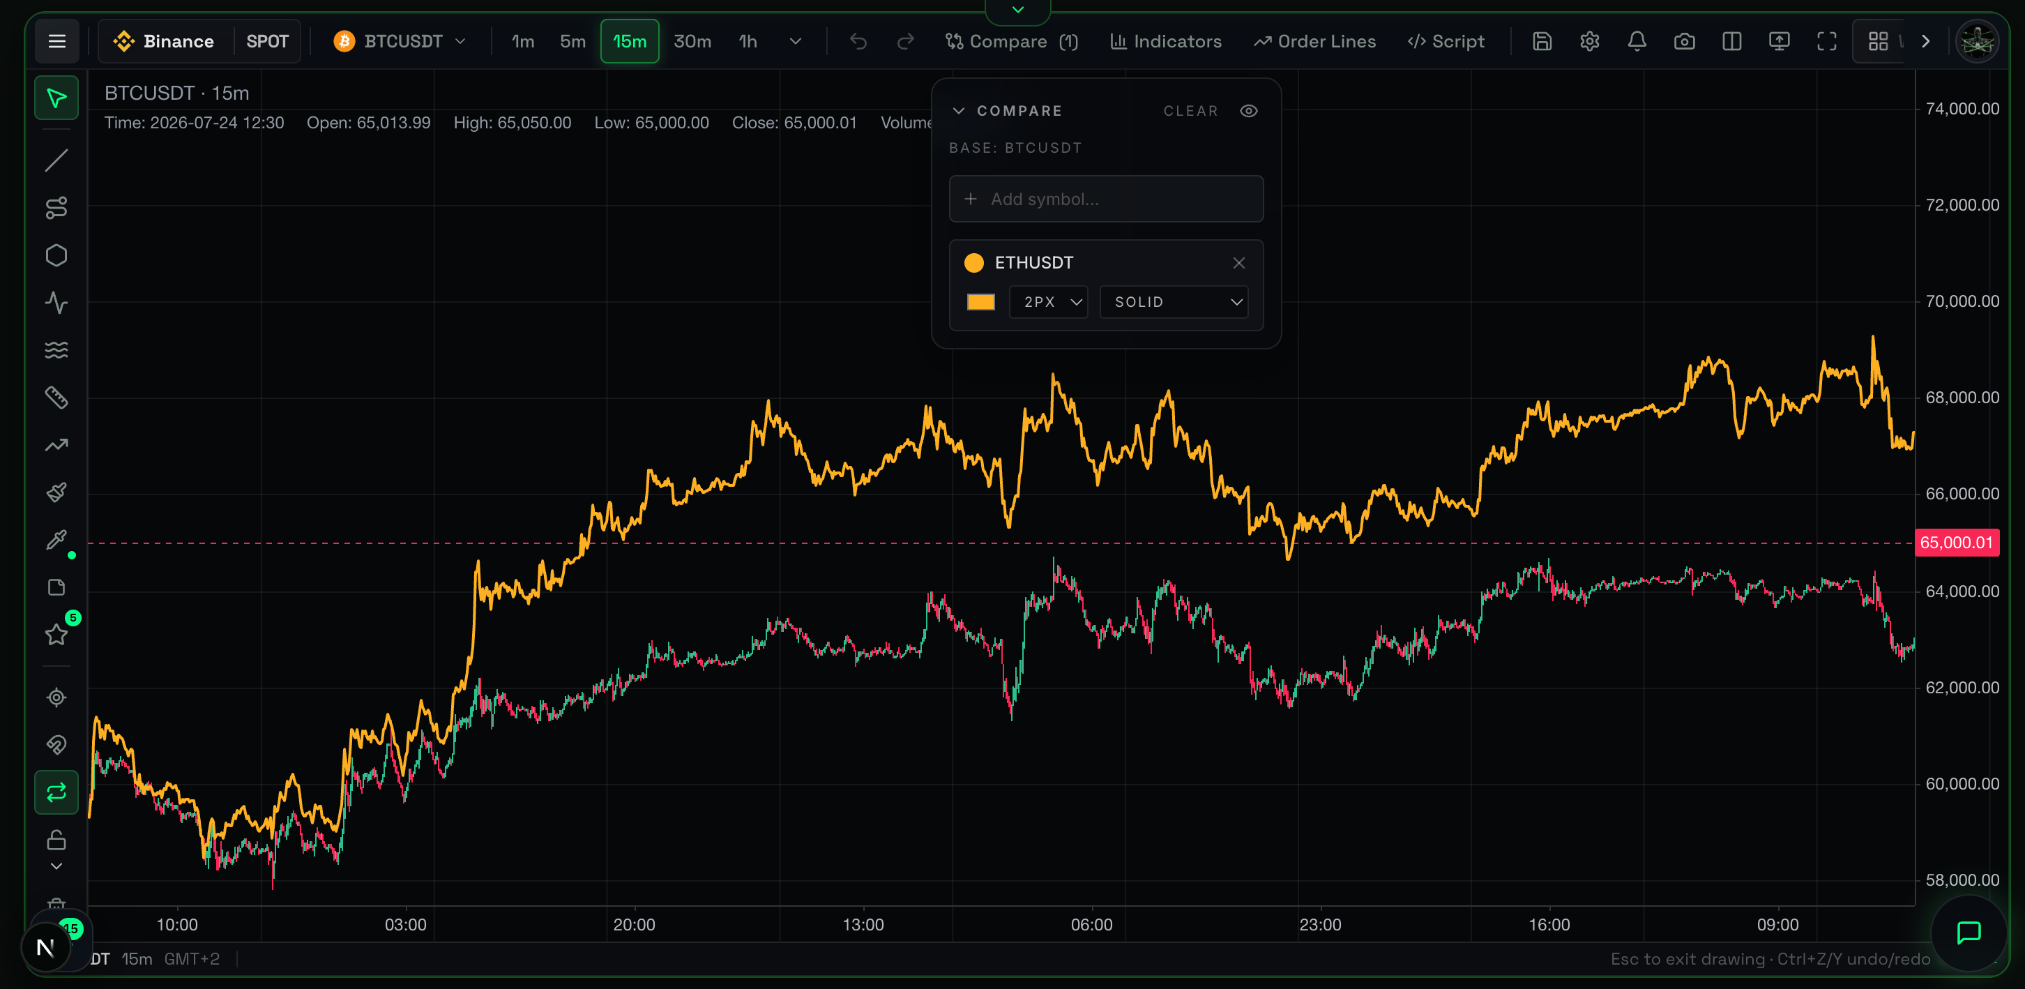
Task: Click the ETHUSDT orange color dot
Action: 974,264
